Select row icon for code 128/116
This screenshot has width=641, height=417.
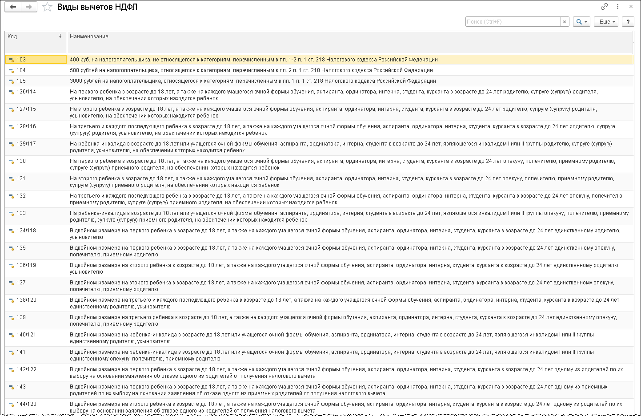pyautogui.click(x=12, y=126)
